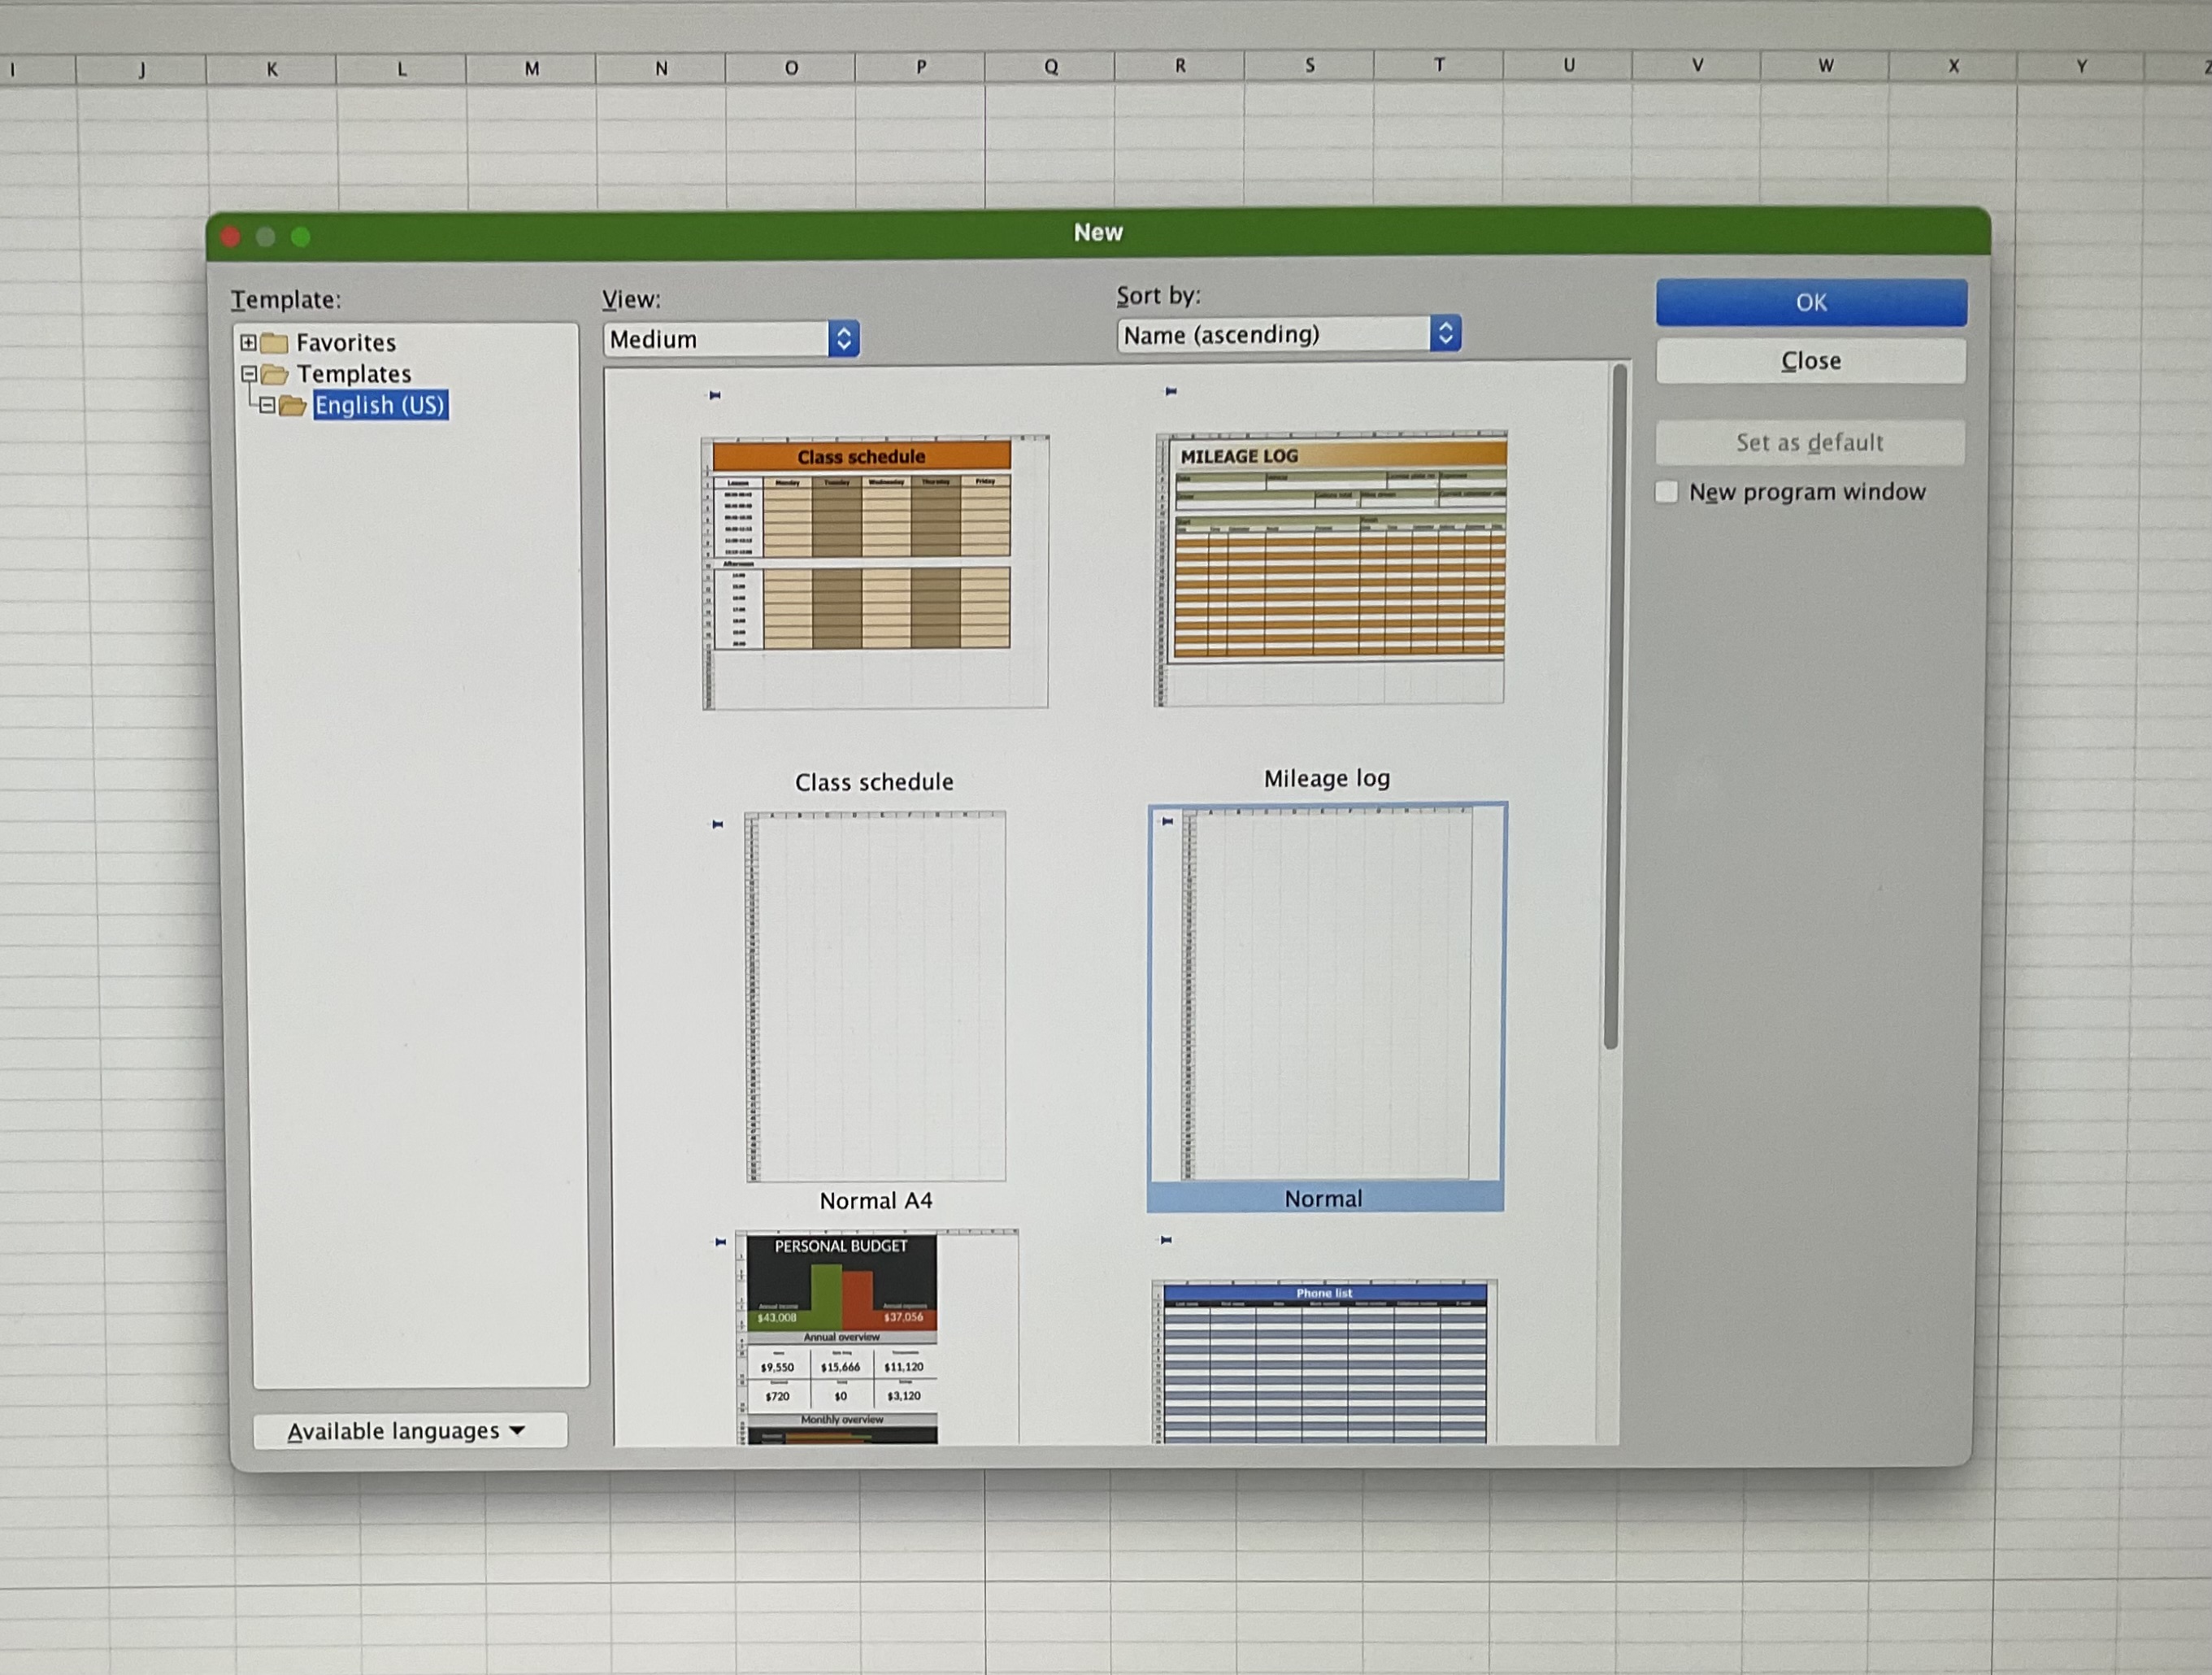This screenshot has width=2212, height=1675.
Task: Select the English (US) tree item
Action: [380, 405]
